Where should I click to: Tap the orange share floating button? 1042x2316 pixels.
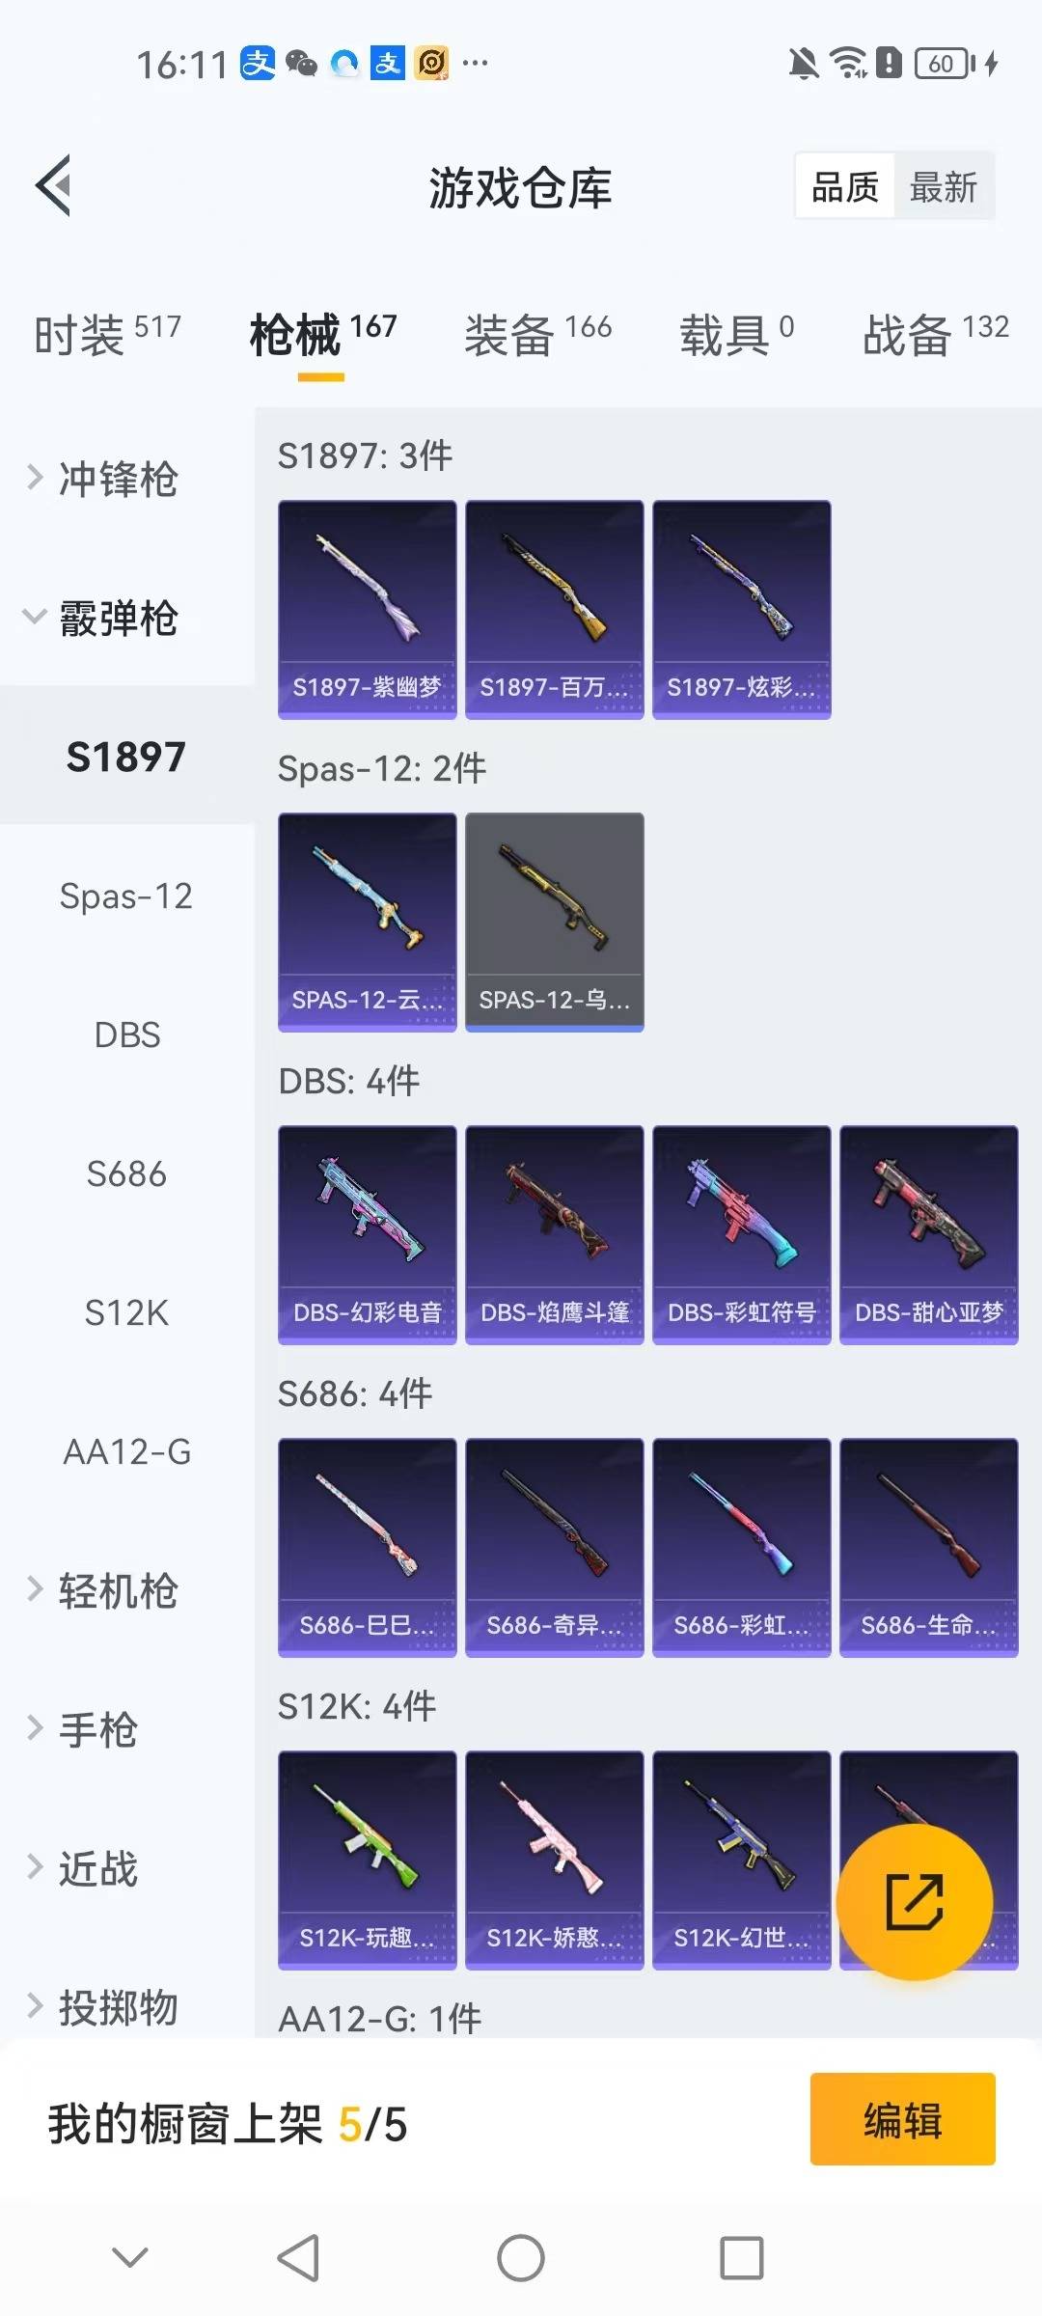914,1902
